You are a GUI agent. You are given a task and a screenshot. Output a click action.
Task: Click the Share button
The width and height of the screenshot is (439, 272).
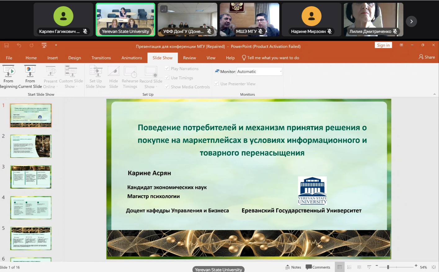point(427,57)
